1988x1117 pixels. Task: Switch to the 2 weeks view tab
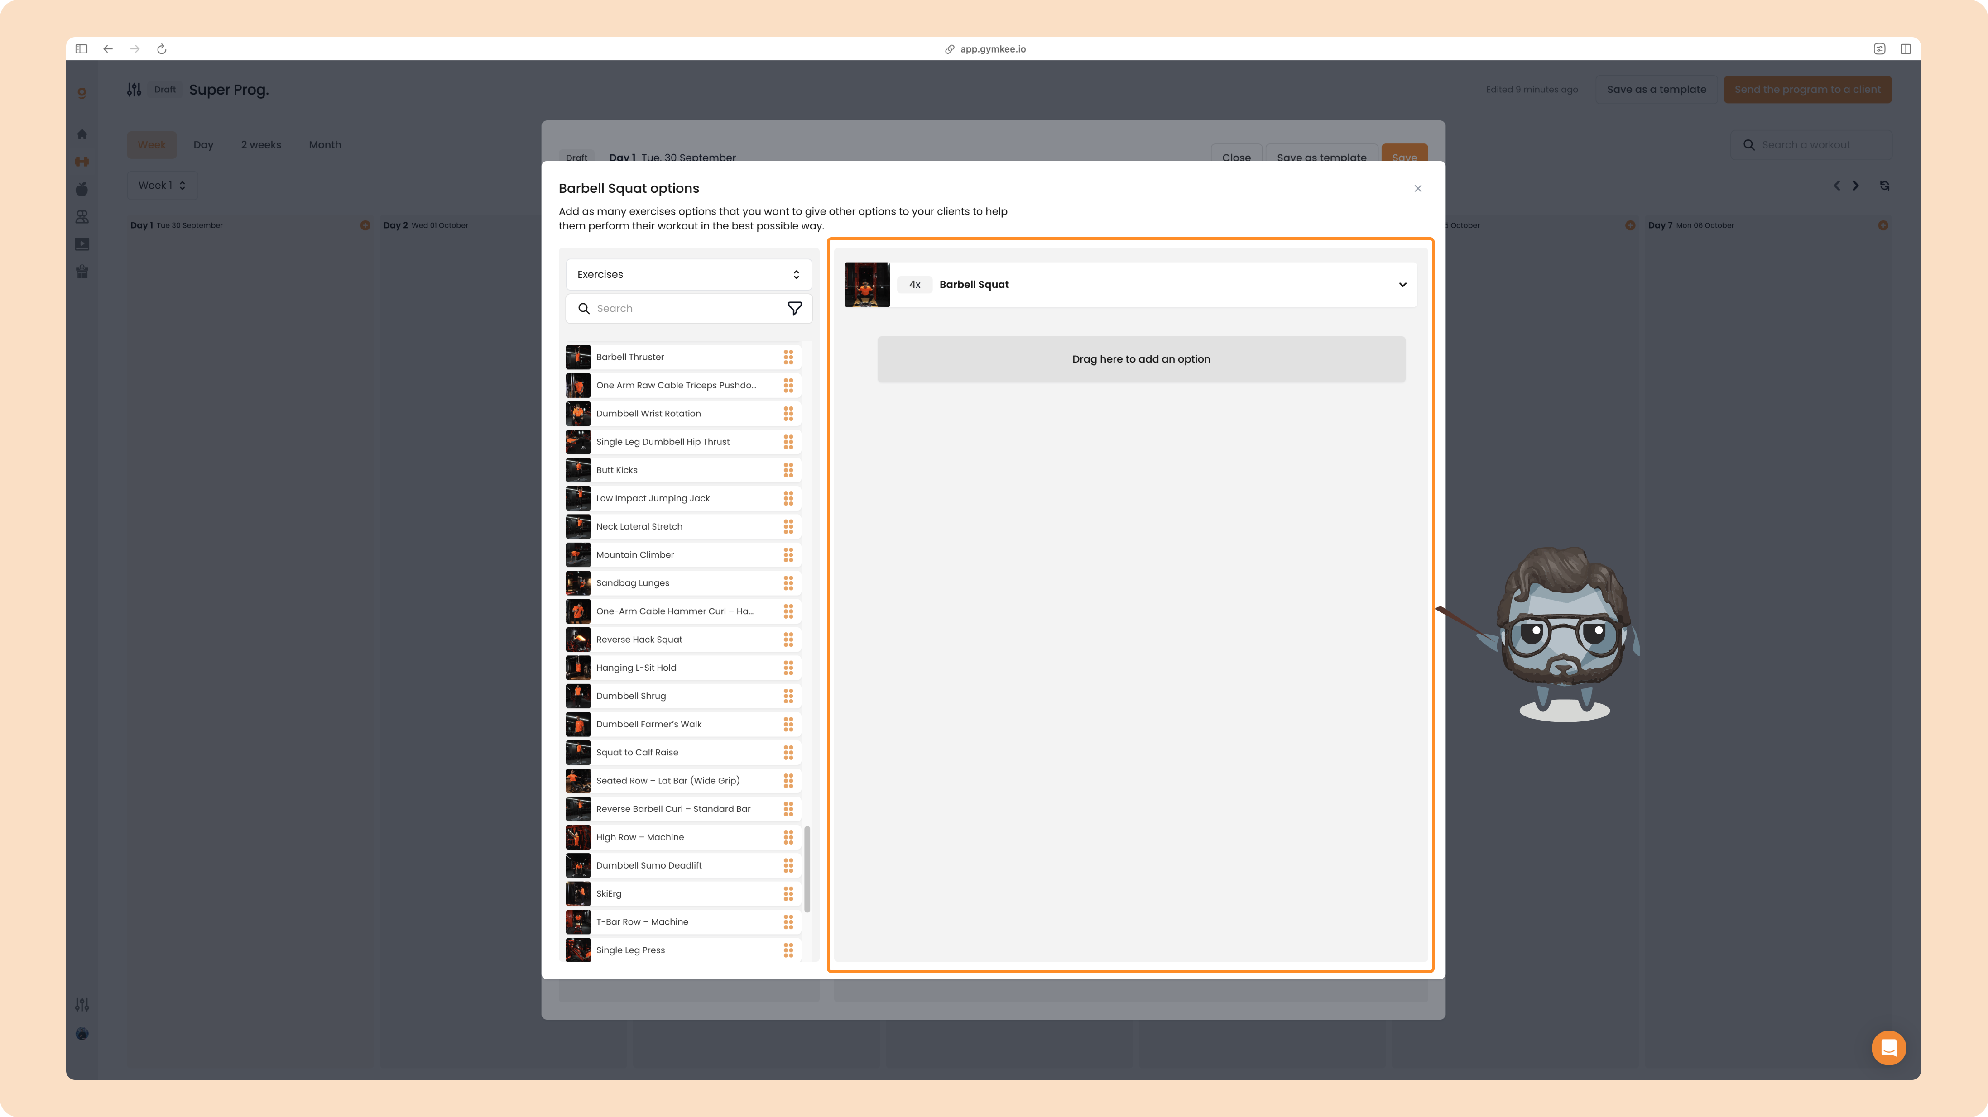point(261,145)
